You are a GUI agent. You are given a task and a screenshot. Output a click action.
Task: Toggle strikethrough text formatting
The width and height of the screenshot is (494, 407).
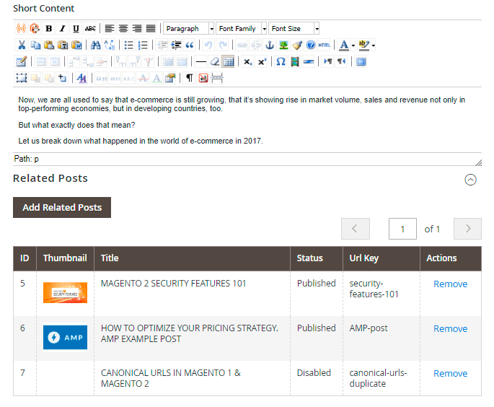pyautogui.click(x=89, y=29)
